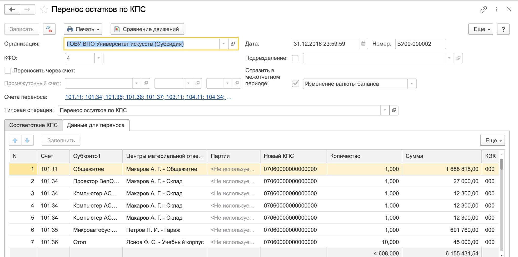The image size is (518, 257).
Task: Open the table's Еще menu
Action: click(x=492, y=140)
